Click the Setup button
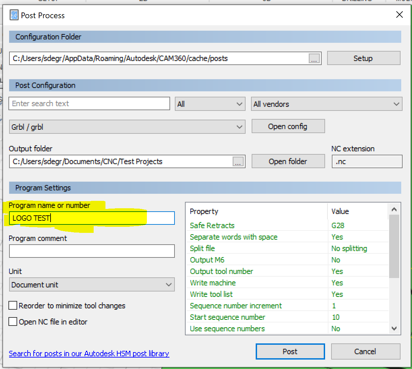 pos(363,58)
